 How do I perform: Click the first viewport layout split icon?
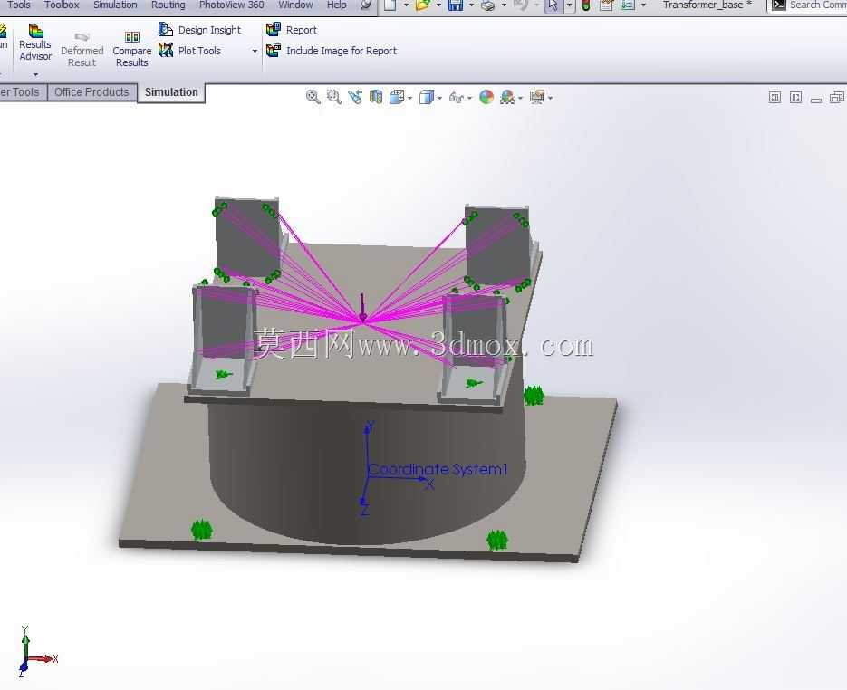click(x=775, y=98)
